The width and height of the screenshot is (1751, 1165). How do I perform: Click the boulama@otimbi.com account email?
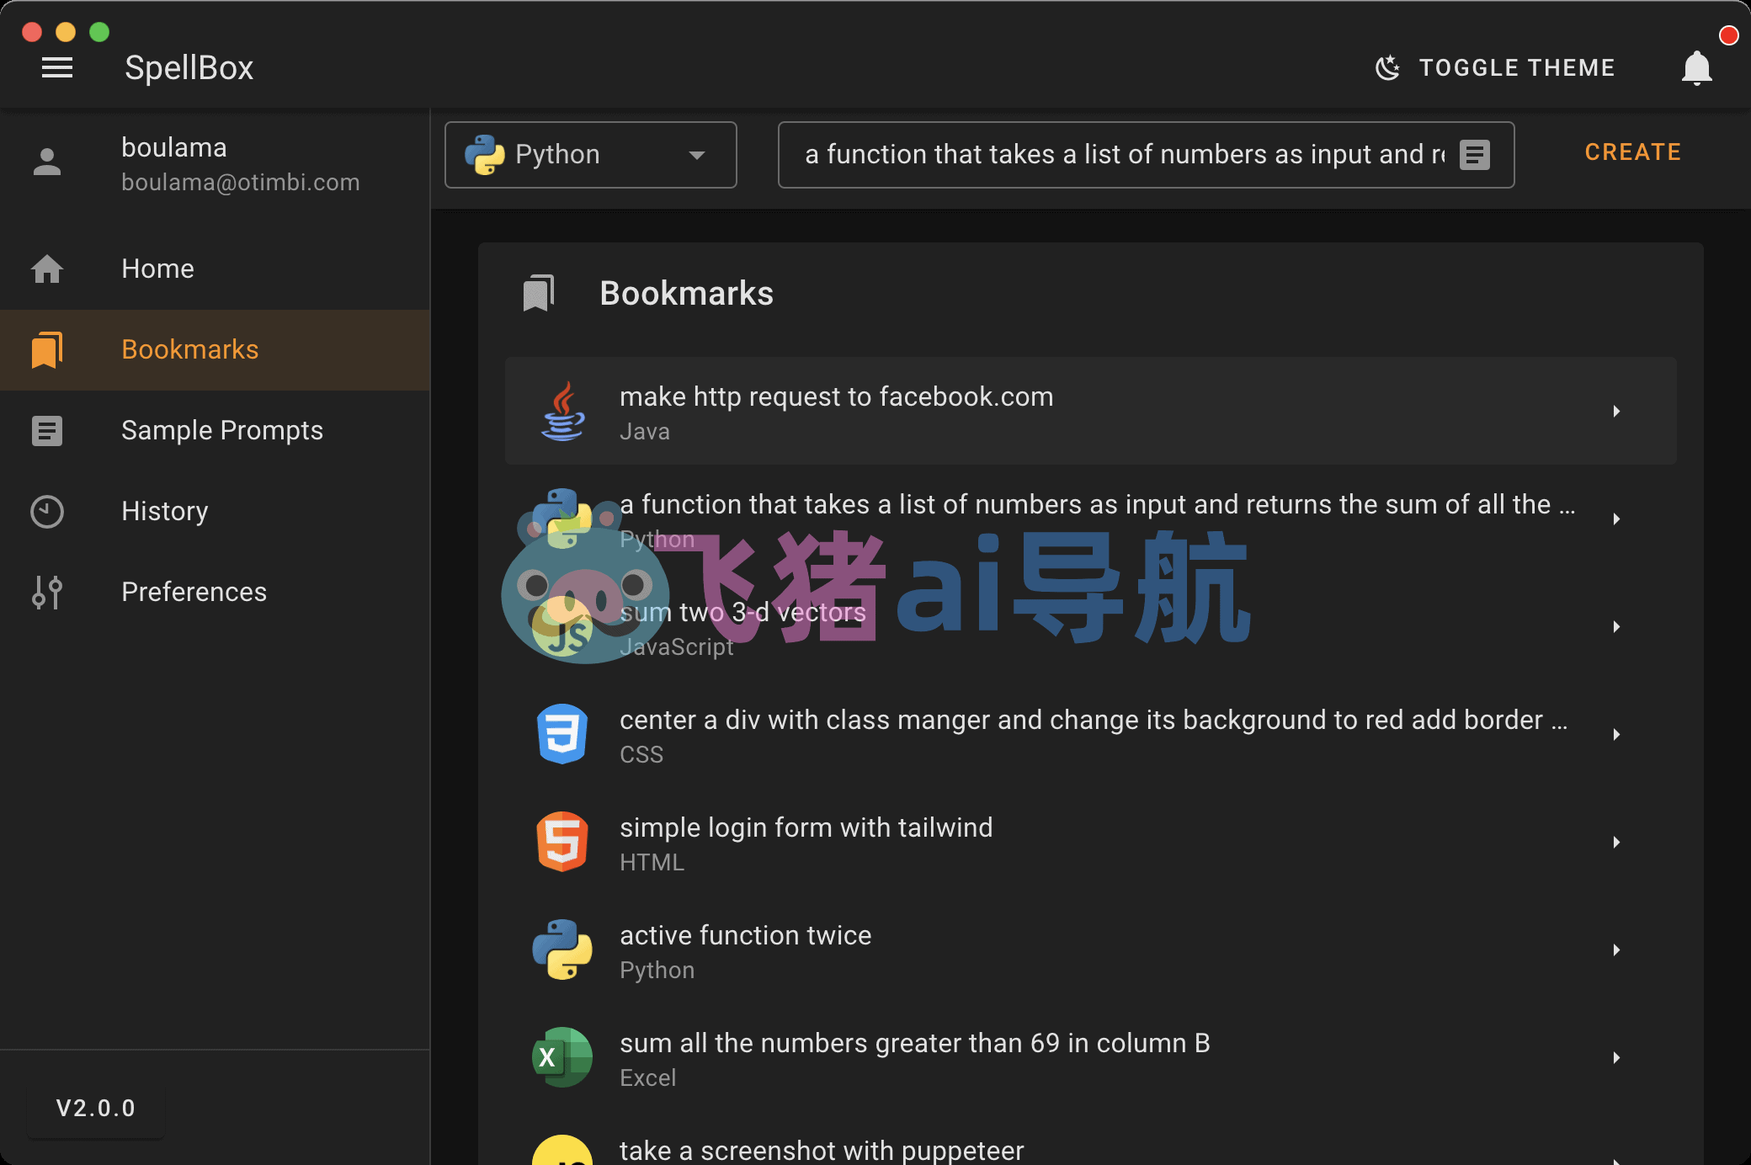coord(241,182)
